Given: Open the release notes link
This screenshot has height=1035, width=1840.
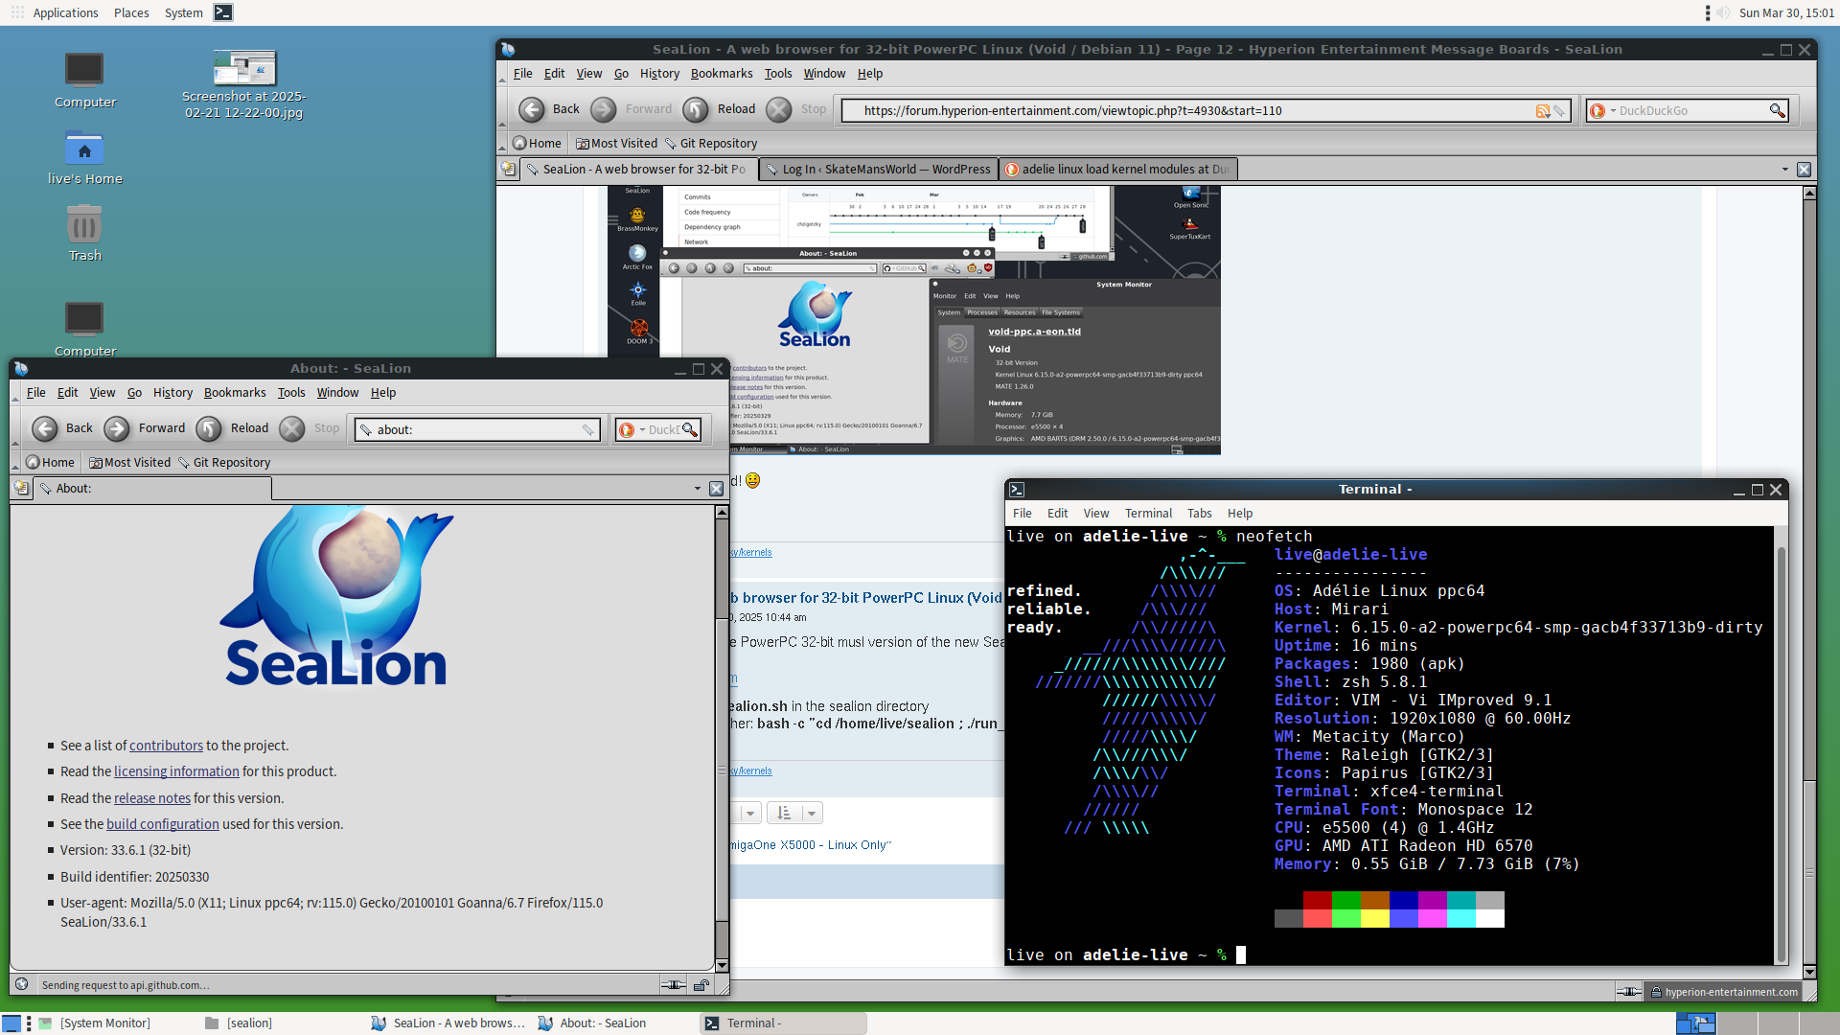Looking at the screenshot, I should [152, 798].
